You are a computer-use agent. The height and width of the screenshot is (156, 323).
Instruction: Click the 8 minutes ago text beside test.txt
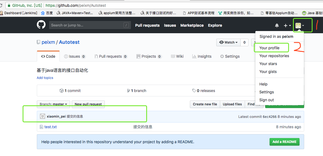coord(288,127)
